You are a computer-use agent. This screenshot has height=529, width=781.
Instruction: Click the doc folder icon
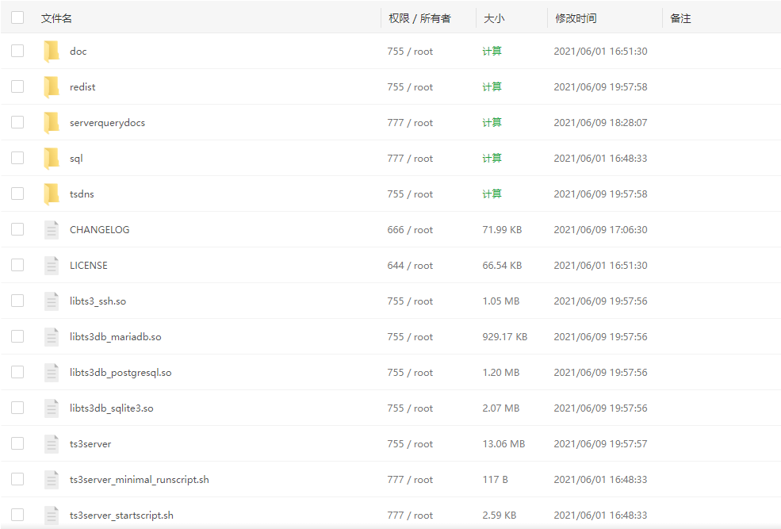[x=52, y=52]
